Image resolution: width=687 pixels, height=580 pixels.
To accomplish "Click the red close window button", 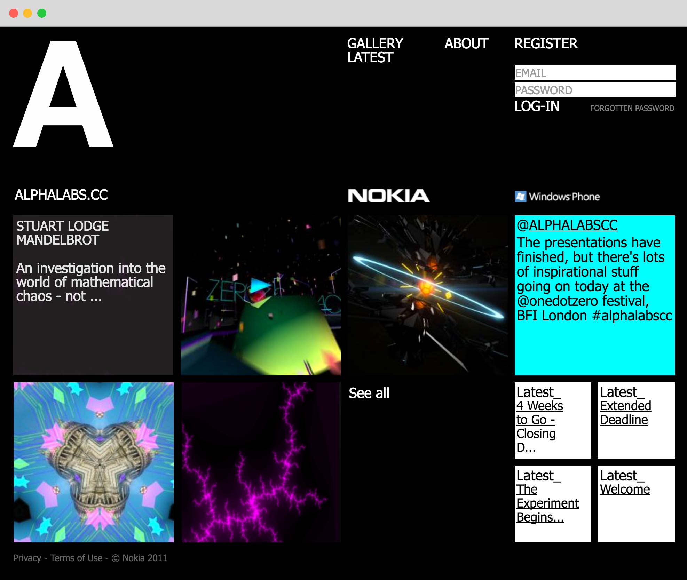I will click(14, 13).
